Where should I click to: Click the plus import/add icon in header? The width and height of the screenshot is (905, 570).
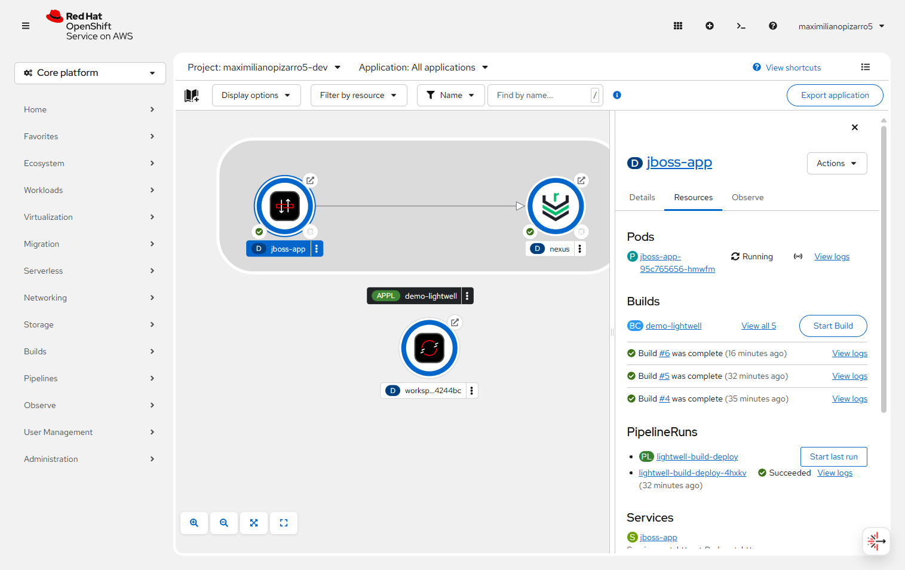point(710,26)
